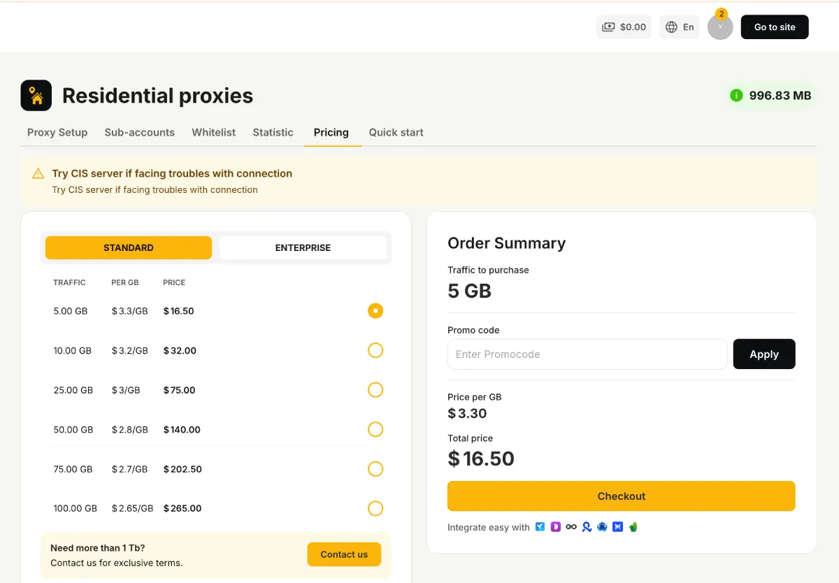The image size is (839, 583).
Task: Click the yellow Checkout button
Action: pos(622,496)
